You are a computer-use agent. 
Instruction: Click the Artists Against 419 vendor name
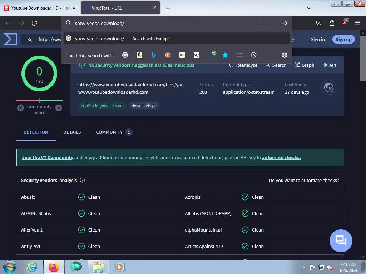[204, 246]
